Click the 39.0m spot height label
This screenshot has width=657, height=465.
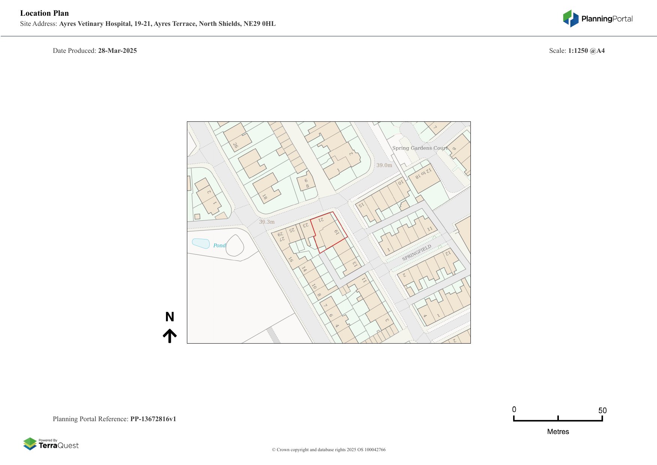click(x=384, y=165)
